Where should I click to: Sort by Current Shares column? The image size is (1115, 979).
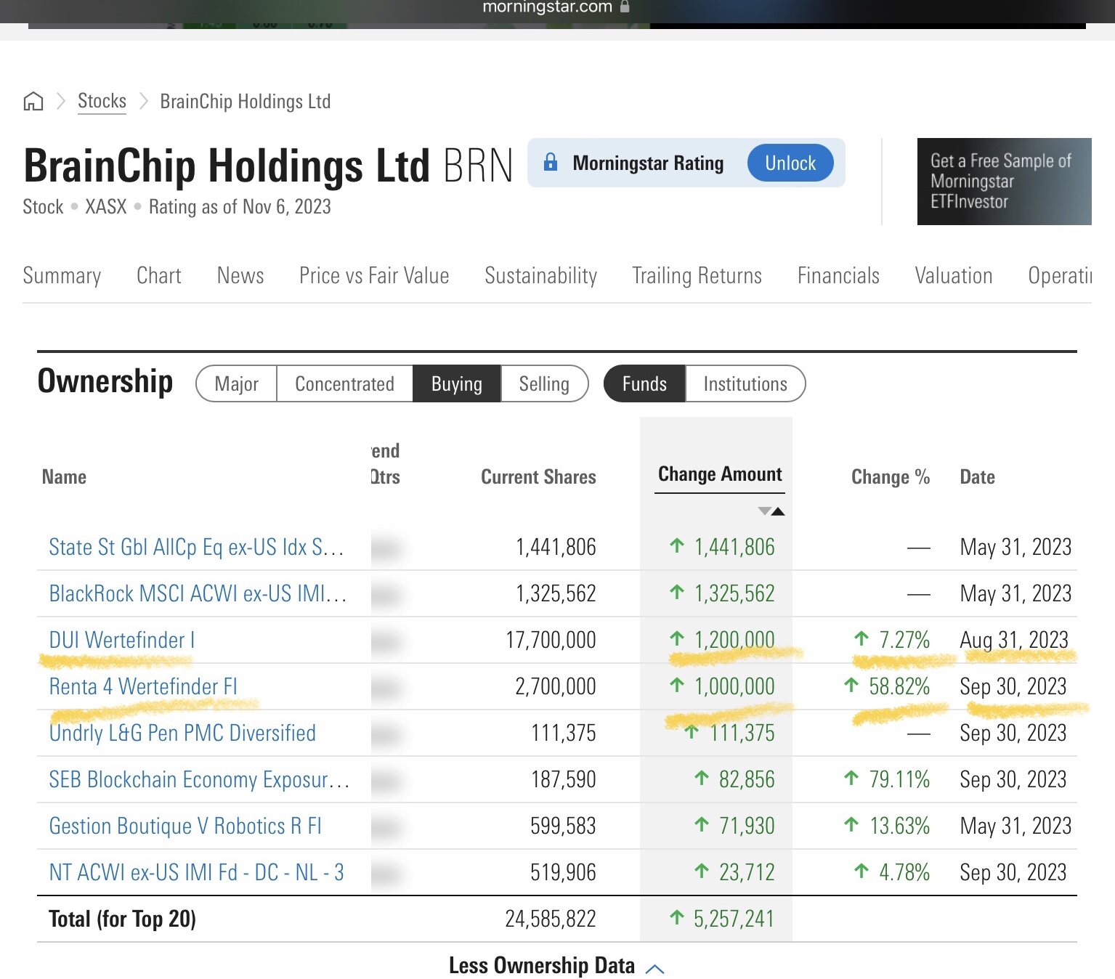(x=538, y=477)
